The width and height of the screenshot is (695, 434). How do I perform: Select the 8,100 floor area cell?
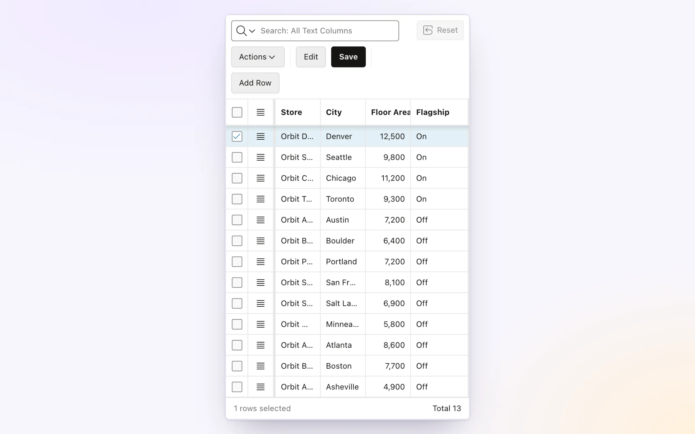(x=388, y=282)
